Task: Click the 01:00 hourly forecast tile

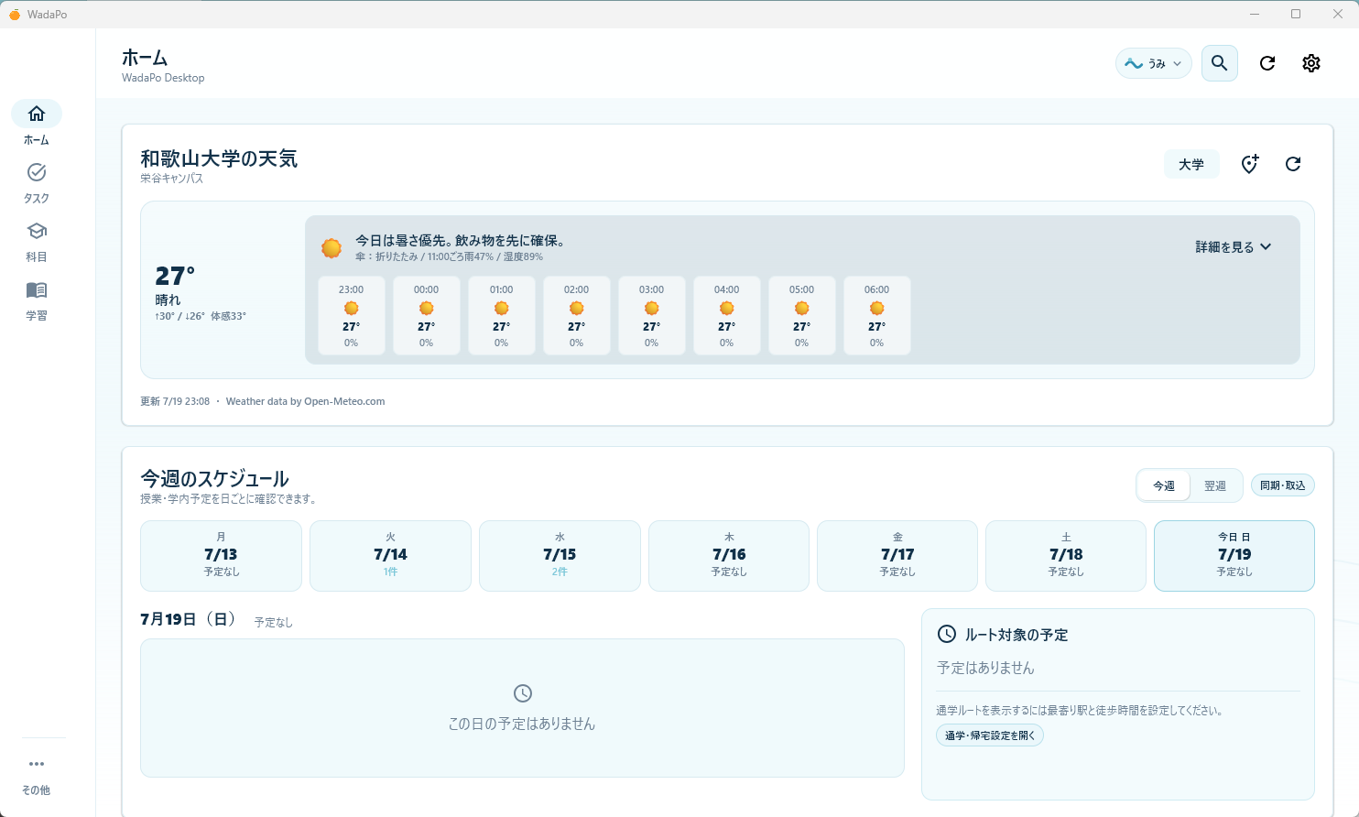Action: click(x=502, y=315)
